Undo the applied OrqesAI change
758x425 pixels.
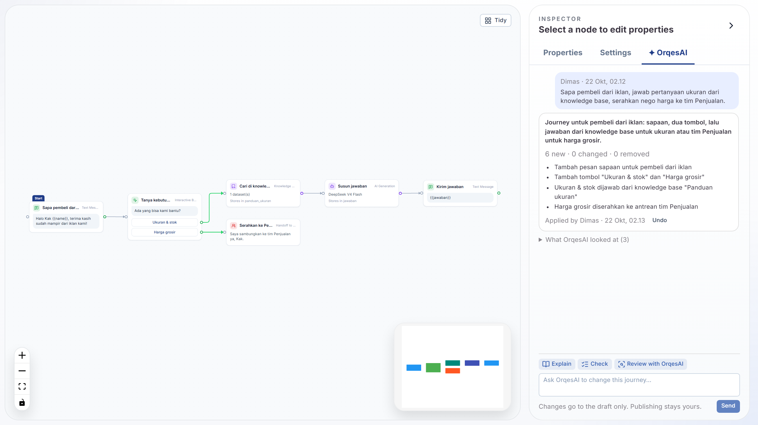659,220
